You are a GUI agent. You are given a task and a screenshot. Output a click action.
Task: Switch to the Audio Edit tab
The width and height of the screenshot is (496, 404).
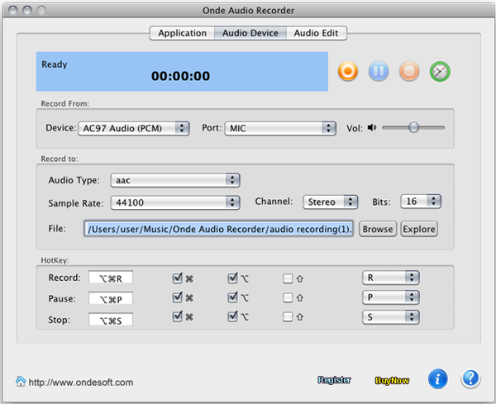tap(317, 33)
